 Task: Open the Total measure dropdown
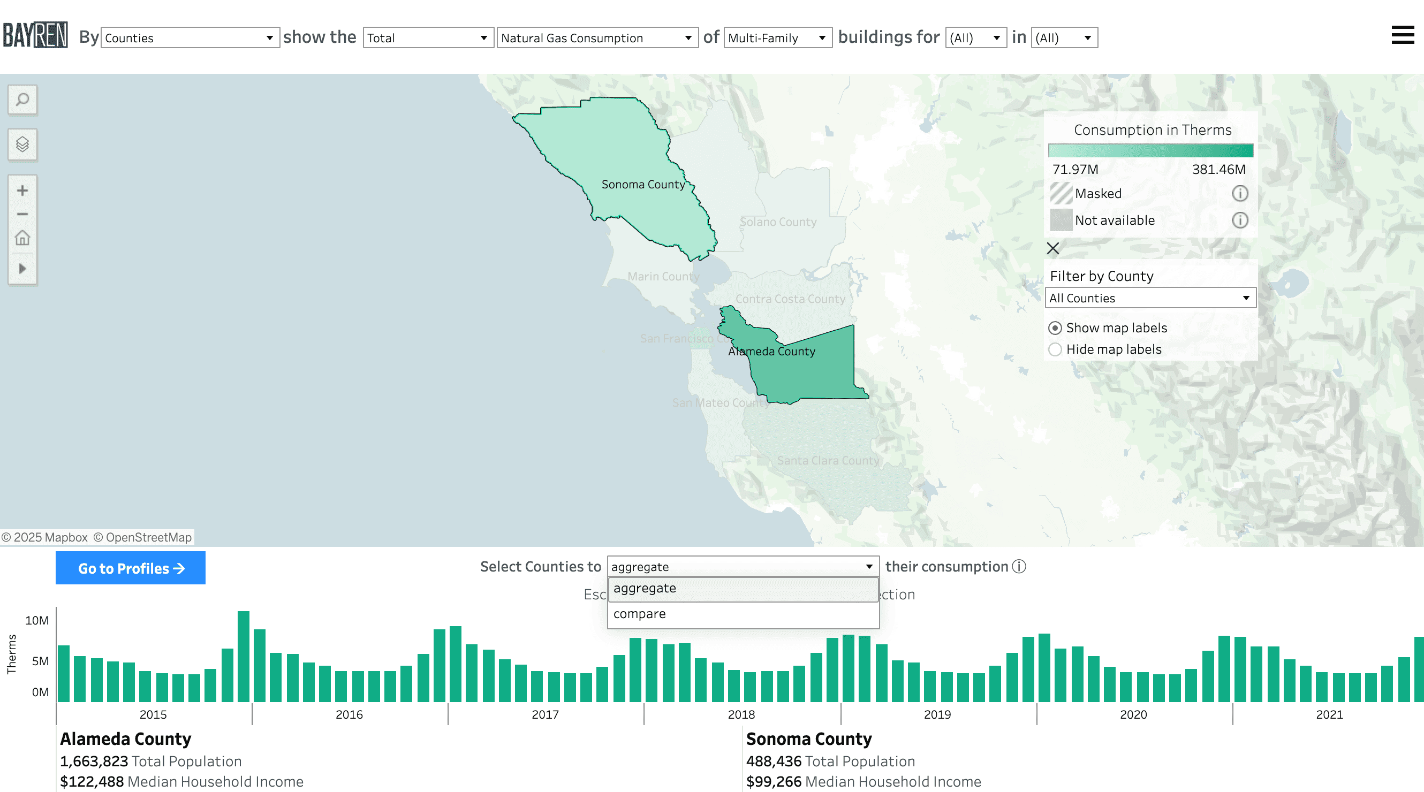[428, 37]
